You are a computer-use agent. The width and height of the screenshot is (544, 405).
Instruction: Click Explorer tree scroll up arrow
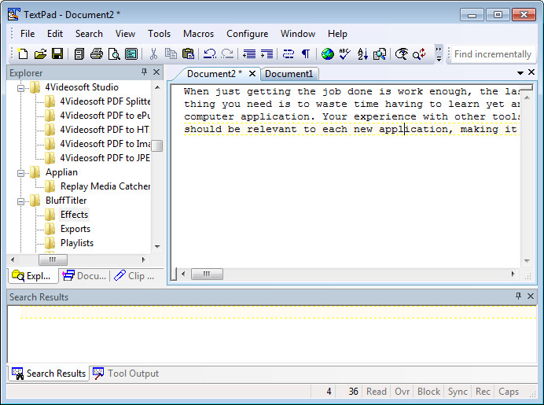[x=157, y=87]
